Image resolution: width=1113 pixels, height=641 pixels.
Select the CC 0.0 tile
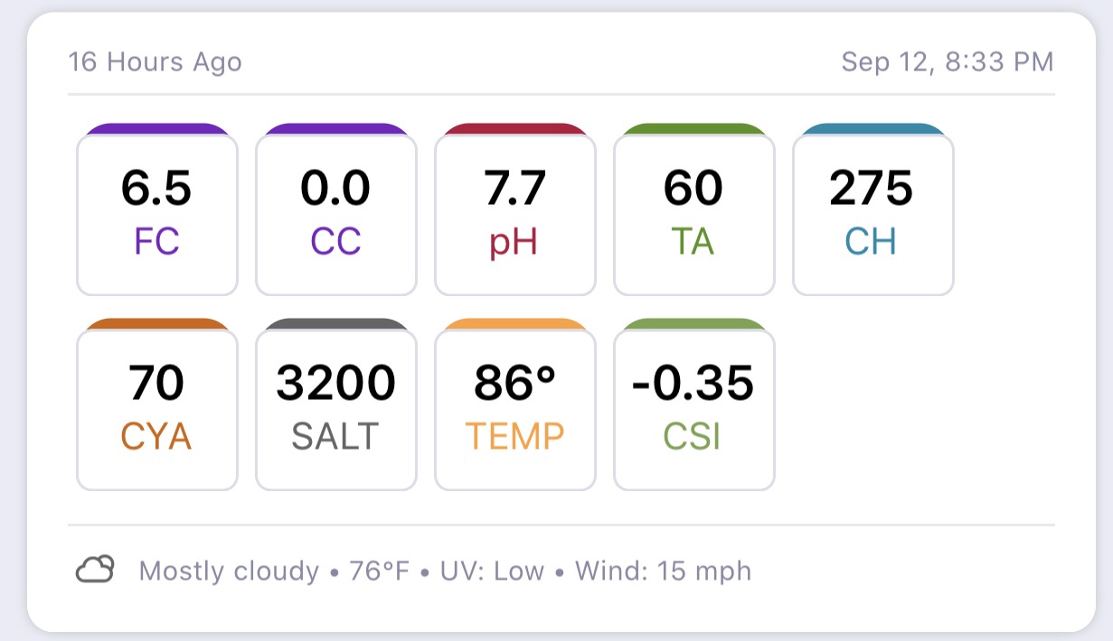click(x=336, y=214)
